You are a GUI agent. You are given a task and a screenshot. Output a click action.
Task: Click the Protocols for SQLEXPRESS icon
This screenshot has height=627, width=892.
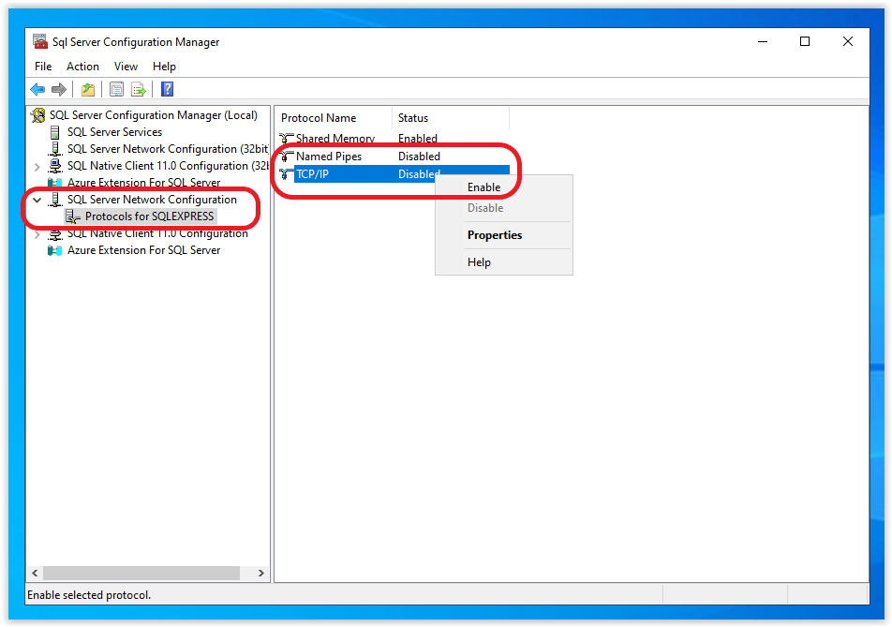pyautogui.click(x=73, y=216)
